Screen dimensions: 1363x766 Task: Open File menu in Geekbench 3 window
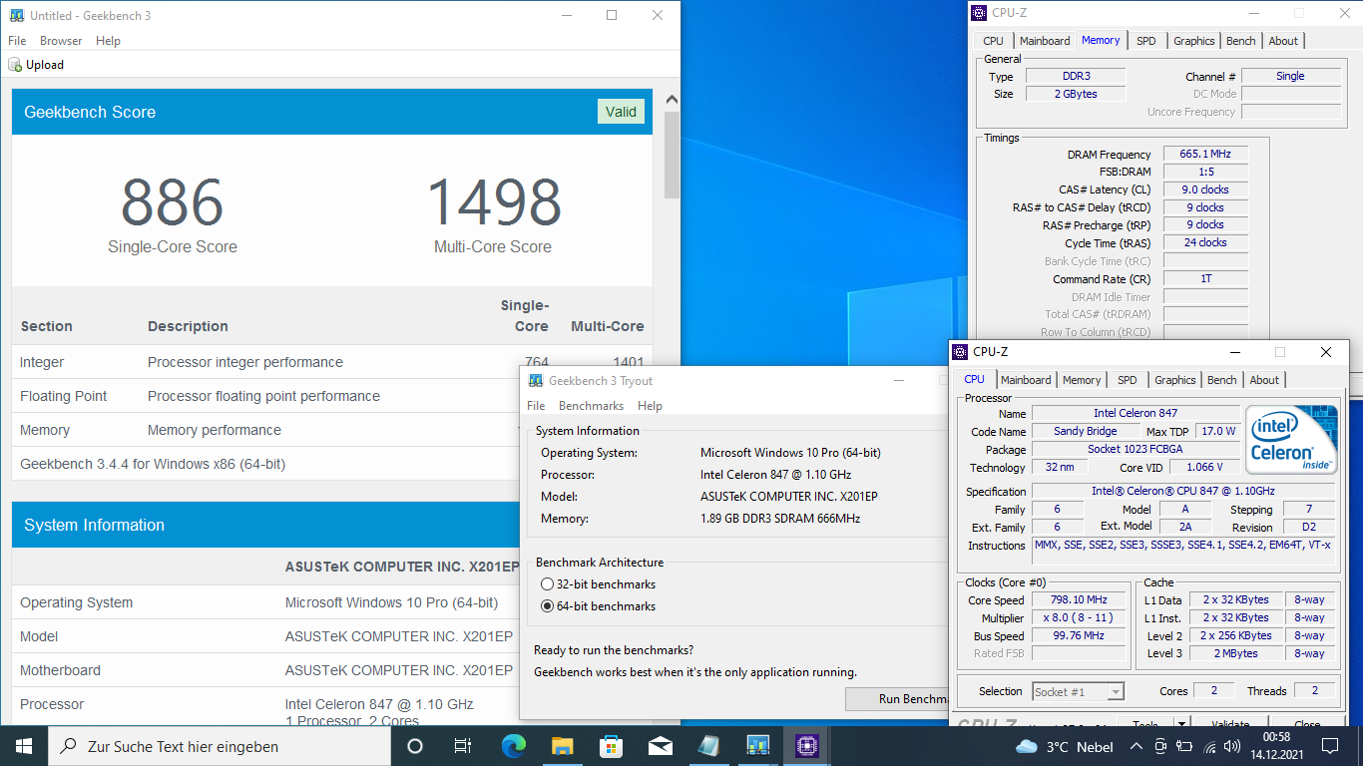17,41
